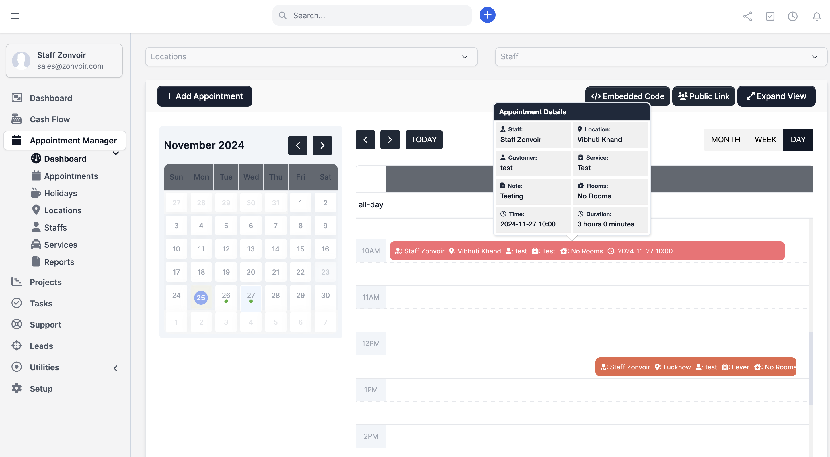Open Cash Flow from sidebar menu

coord(50,119)
